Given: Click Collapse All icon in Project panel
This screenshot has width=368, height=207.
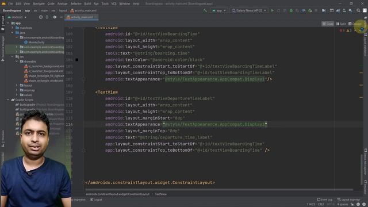Looking at the screenshot, I should 47,17.
